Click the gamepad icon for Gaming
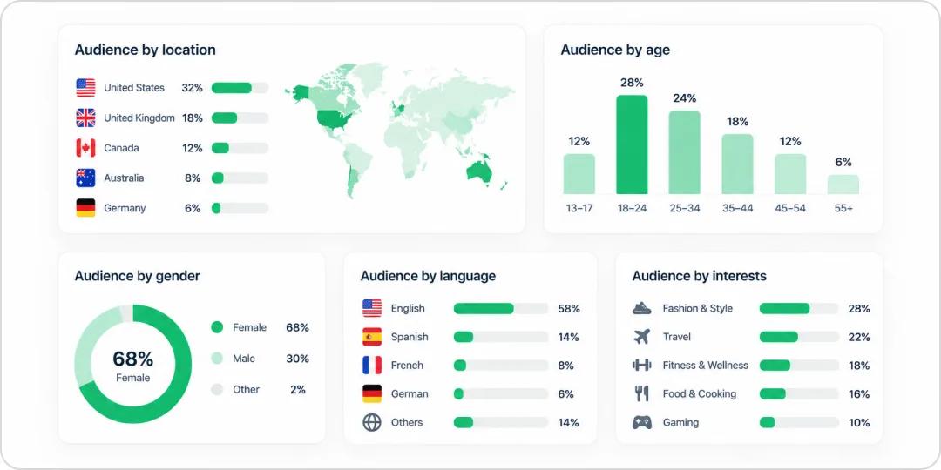Image resolution: width=941 pixels, height=470 pixels. tap(642, 423)
